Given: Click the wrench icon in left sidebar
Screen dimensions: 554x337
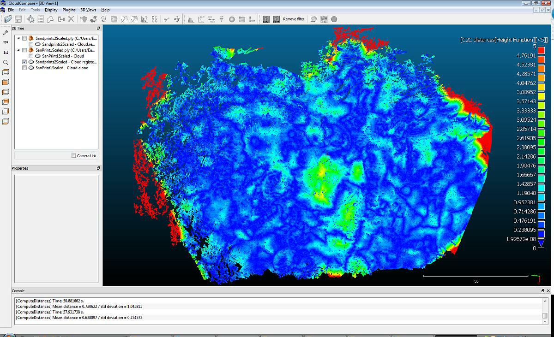Looking at the screenshot, I should (6, 33).
